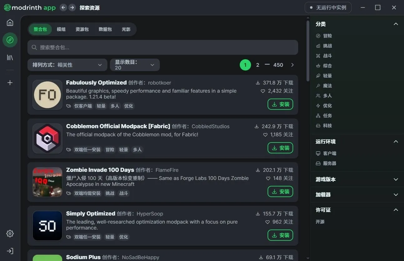Toggle the 客户端 environment filter

[326, 153]
